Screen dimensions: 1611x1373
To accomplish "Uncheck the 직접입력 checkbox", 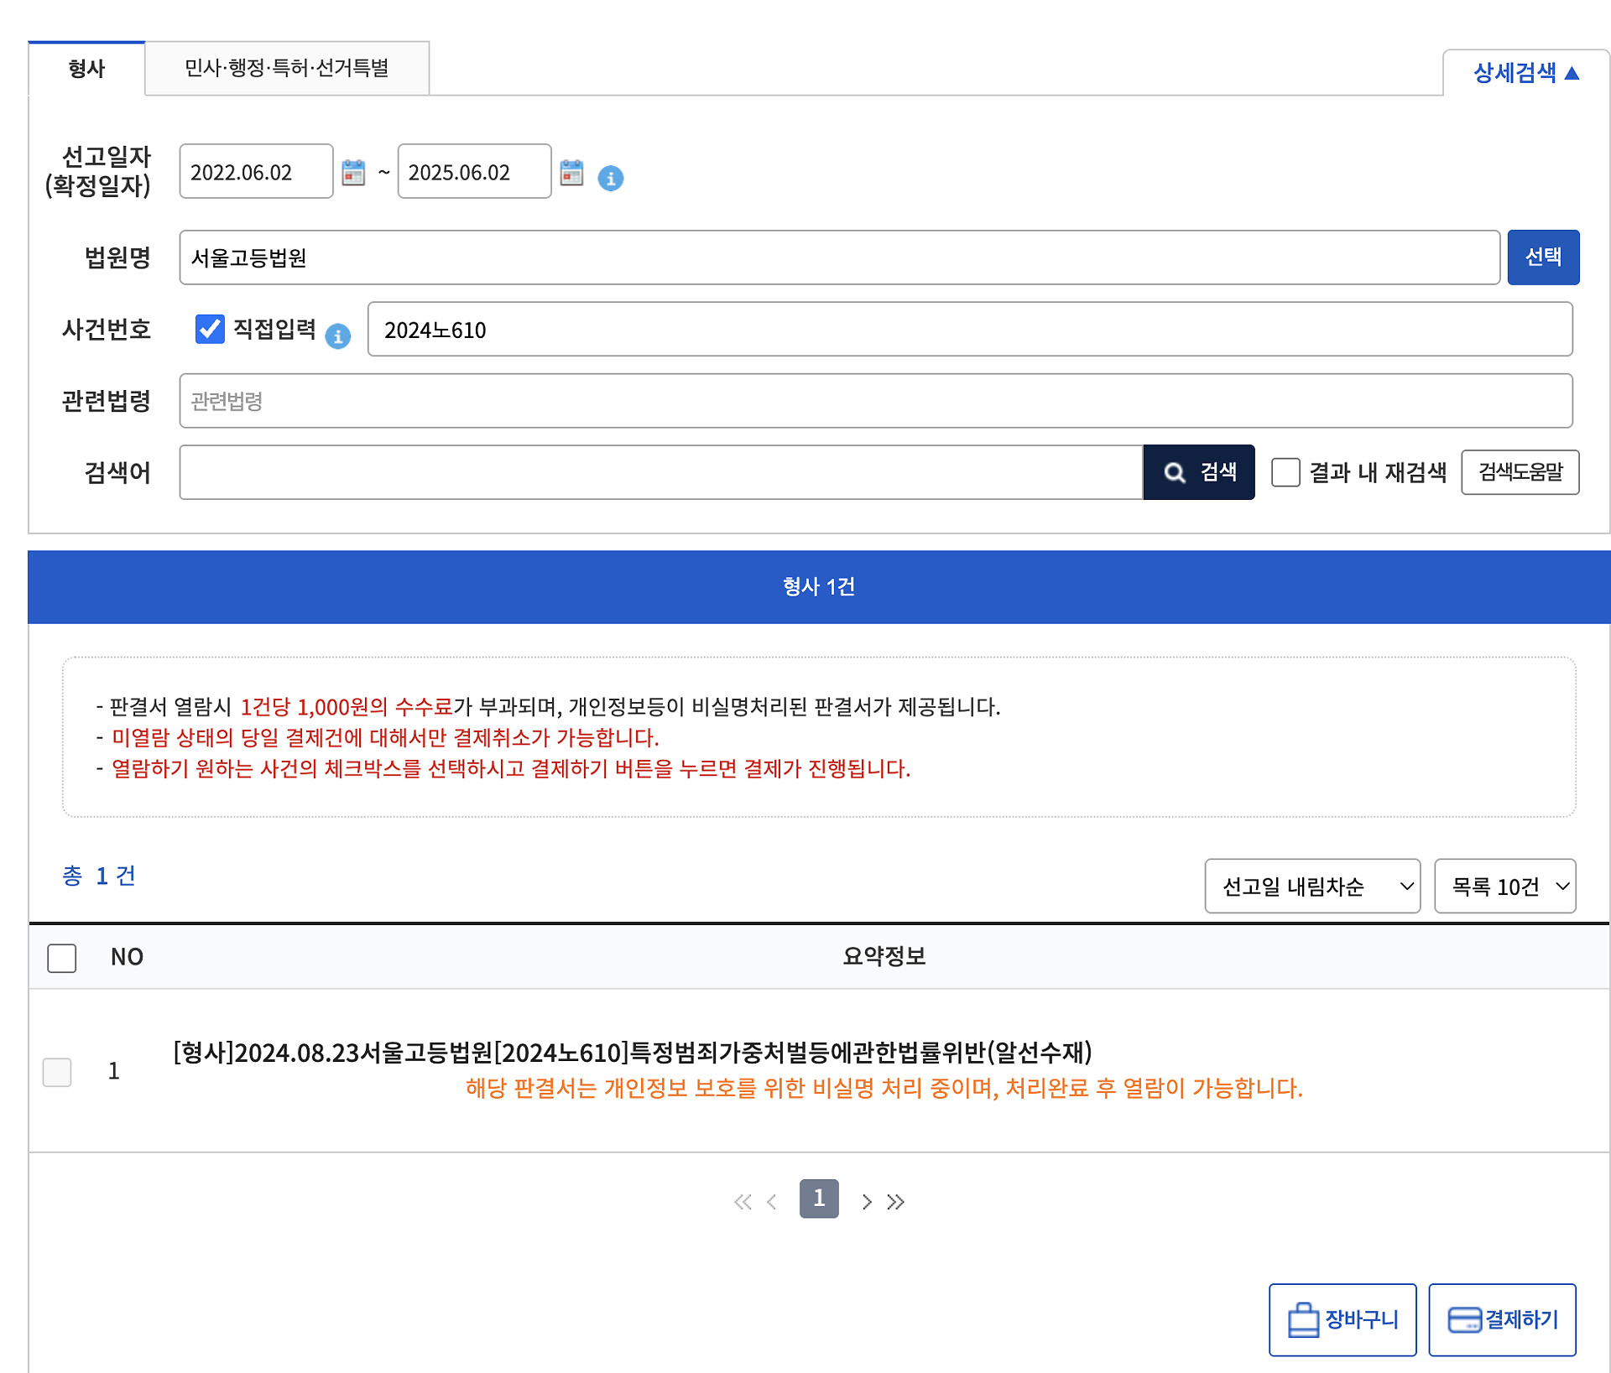I will pos(210,329).
